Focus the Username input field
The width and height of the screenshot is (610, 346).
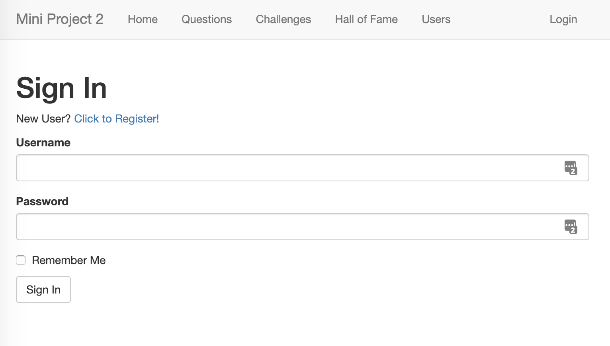tap(303, 168)
